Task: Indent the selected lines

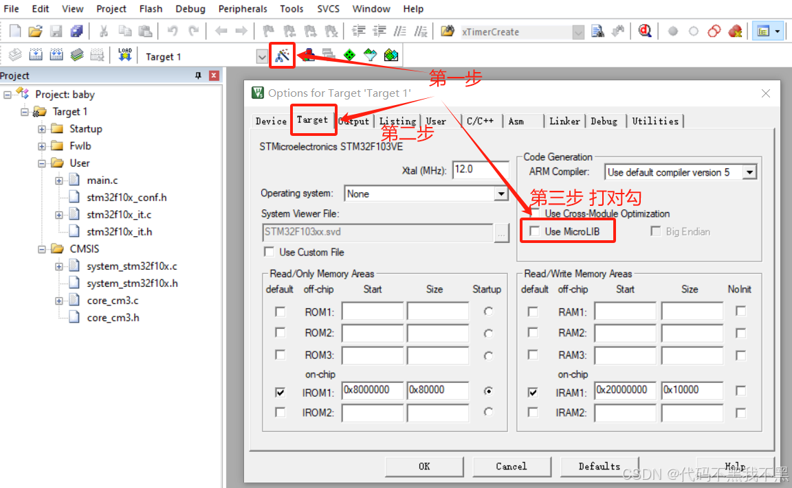Action: [x=359, y=32]
